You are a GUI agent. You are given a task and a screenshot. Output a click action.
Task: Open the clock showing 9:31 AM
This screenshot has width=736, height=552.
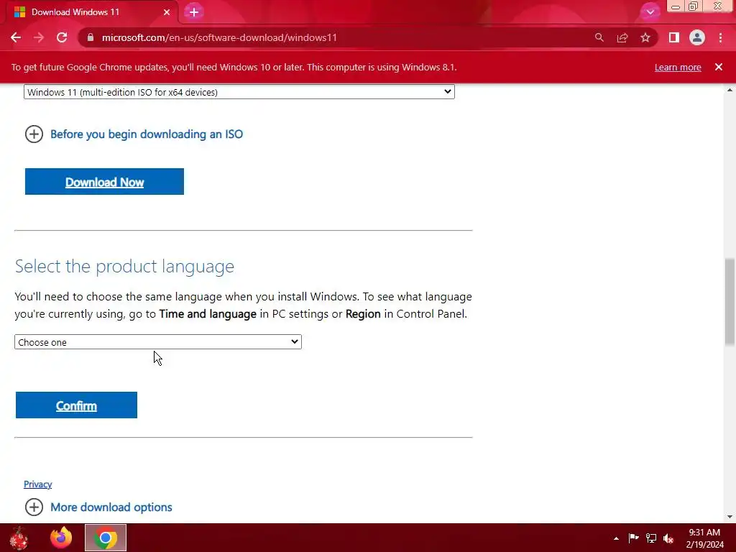pos(704,538)
